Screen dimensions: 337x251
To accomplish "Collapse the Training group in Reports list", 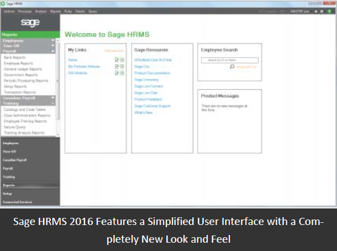I will point(28,103).
